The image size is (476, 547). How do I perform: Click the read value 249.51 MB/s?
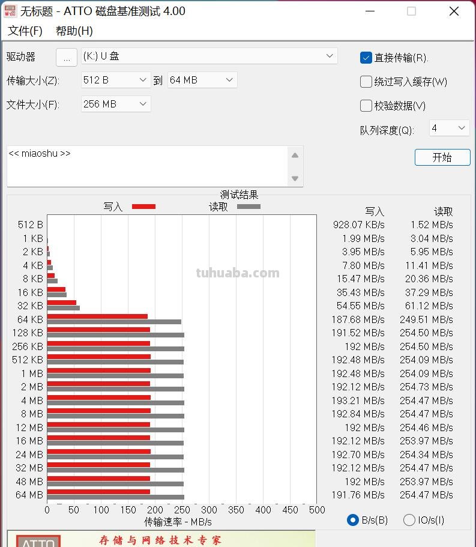[x=427, y=319]
